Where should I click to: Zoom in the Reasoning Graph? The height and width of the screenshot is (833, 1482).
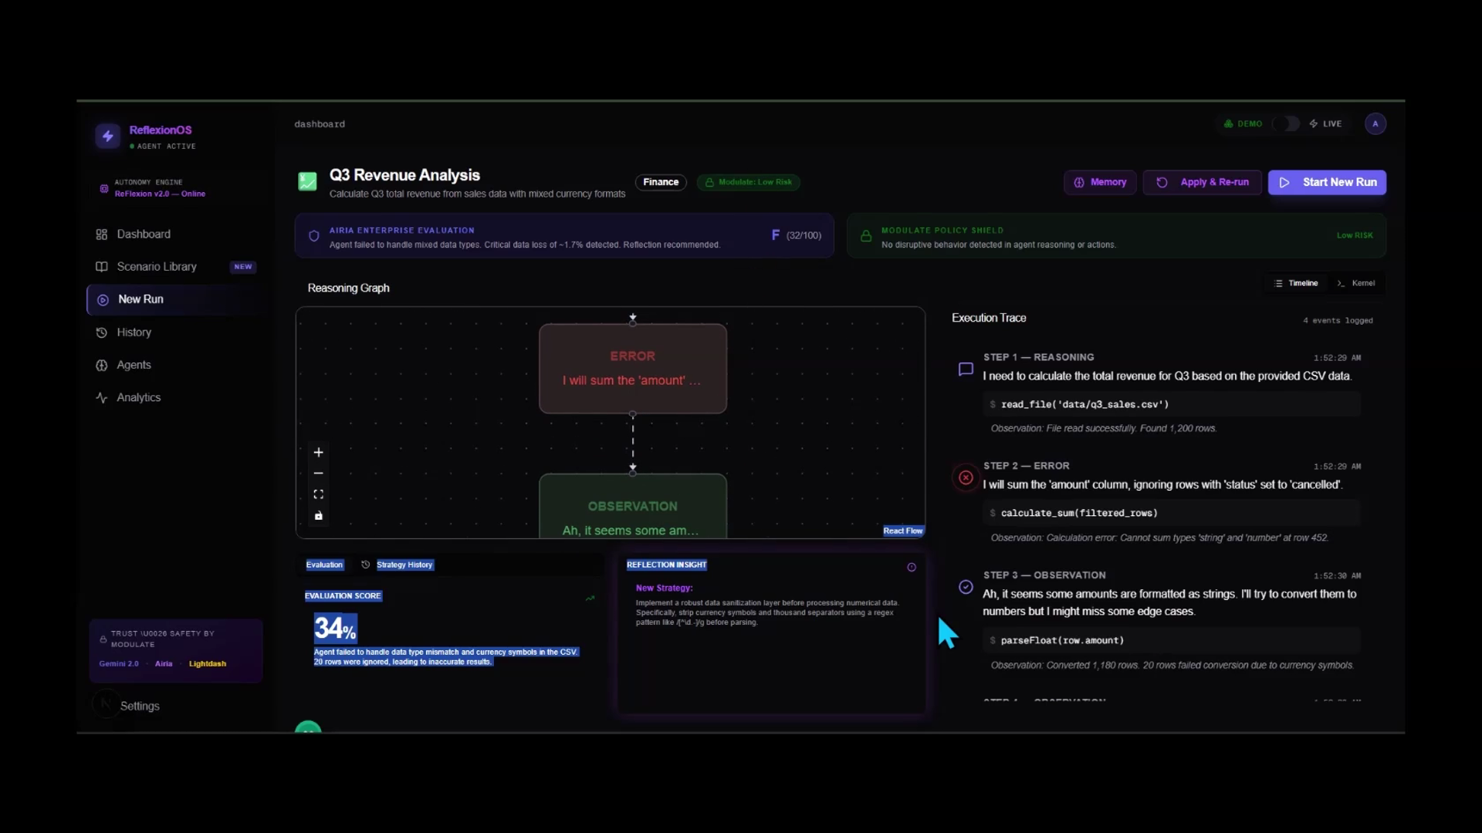pos(318,453)
